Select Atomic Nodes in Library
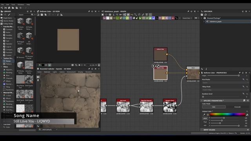251x141 pixels. click(x=8, y=21)
